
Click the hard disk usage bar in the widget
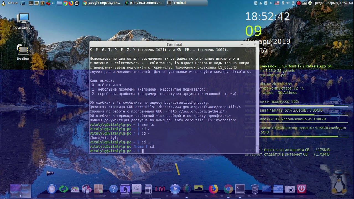pyautogui.click(x=296, y=137)
